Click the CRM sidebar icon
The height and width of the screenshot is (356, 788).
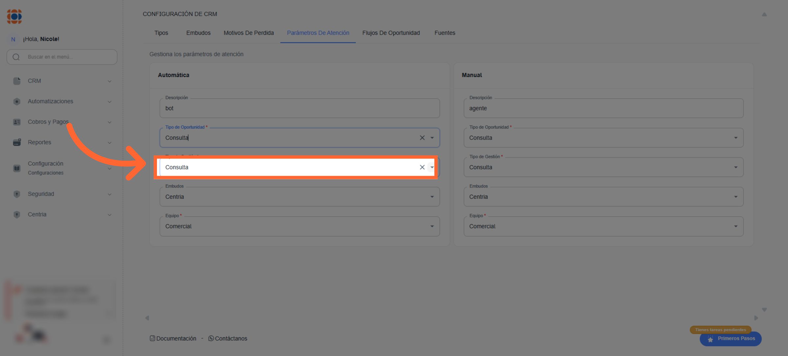[17, 81]
